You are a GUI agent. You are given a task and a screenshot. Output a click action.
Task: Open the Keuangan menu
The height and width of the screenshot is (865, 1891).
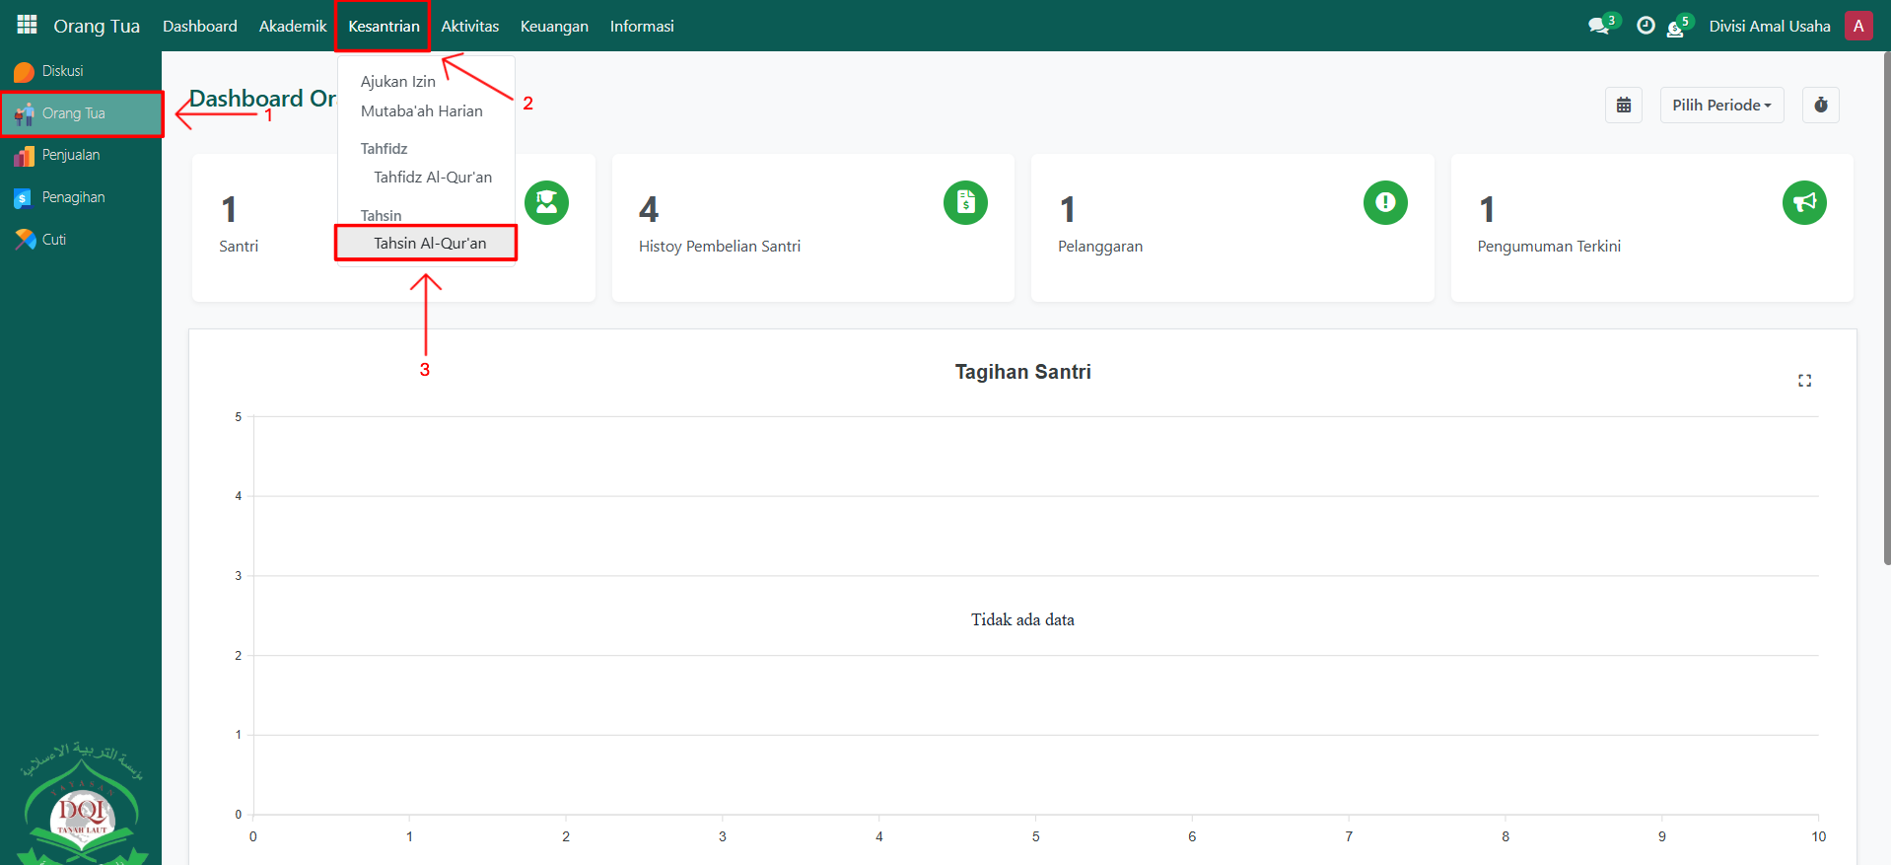click(554, 27)
